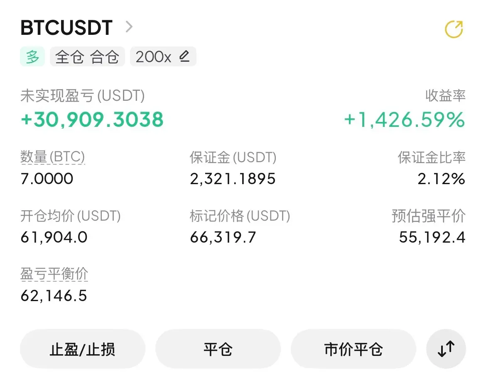Tap the 盈亏平衡价 underlined label
The image size is (486, 377).
point(54,274)
